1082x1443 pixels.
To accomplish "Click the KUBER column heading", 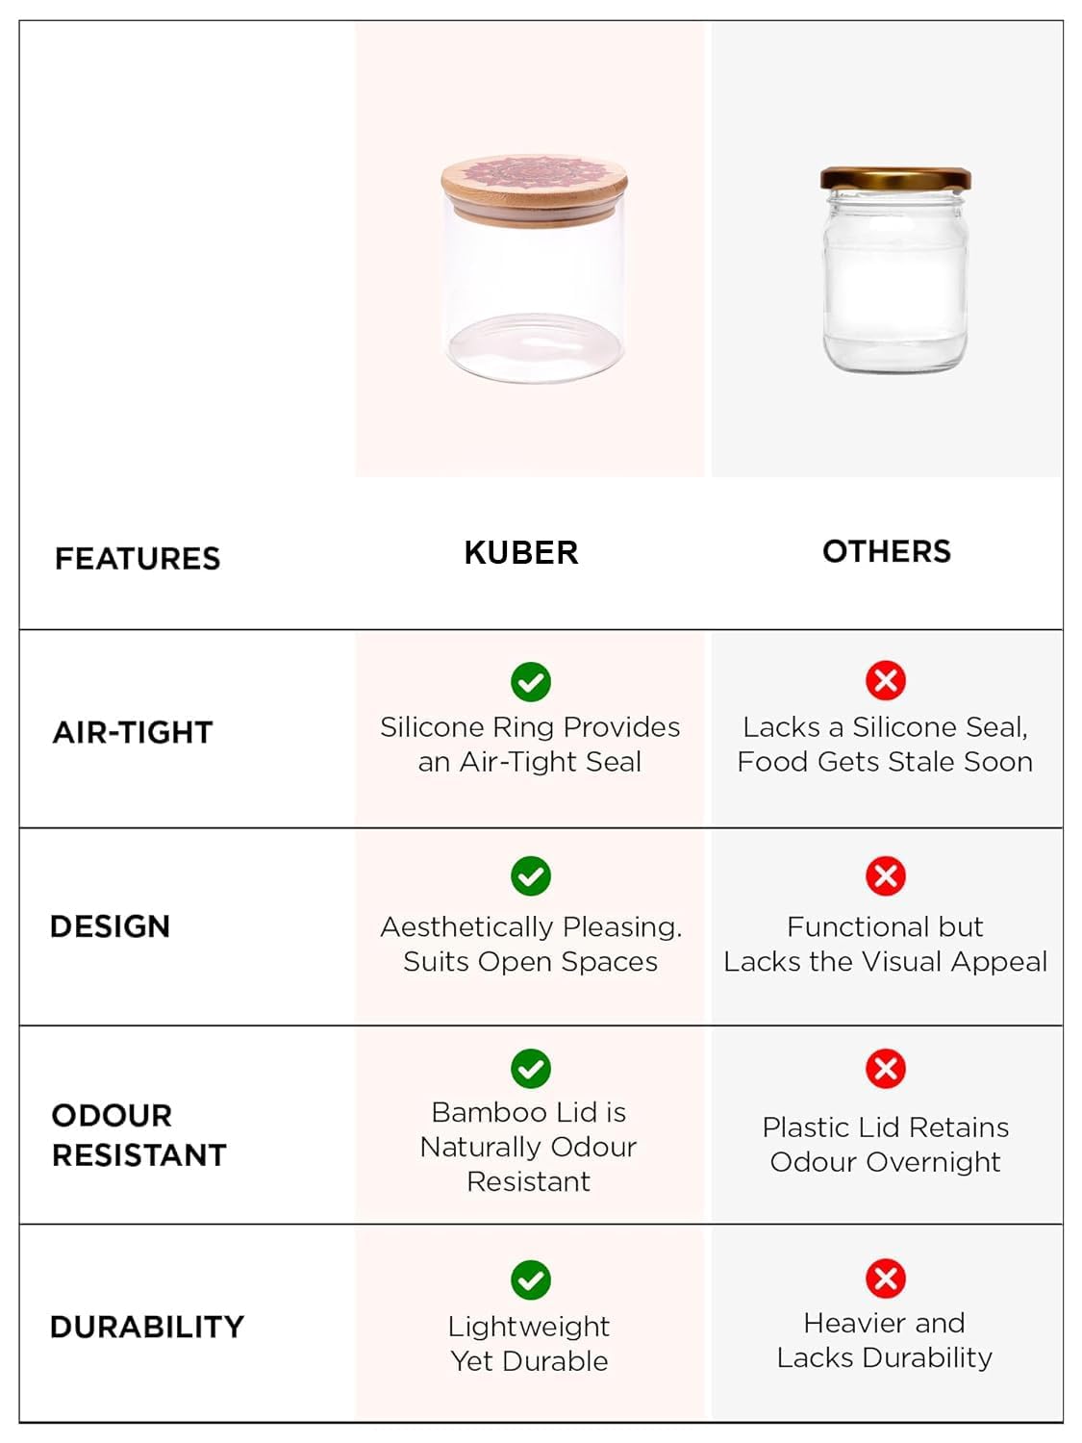I will (x=521, y=553).
